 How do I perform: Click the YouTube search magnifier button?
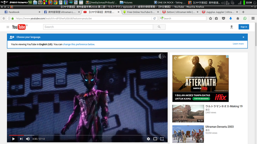click(x=159, y=27)
